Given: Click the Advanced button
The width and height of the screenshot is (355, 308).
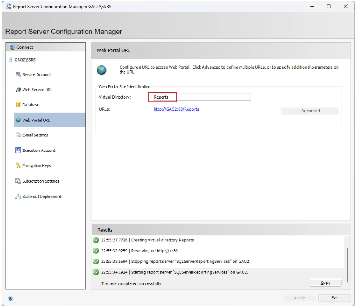Looking at the screenshot, I should [310, 111].
